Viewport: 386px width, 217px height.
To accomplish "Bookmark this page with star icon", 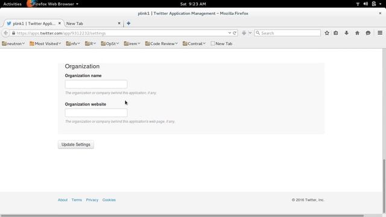I will point(327,33).
